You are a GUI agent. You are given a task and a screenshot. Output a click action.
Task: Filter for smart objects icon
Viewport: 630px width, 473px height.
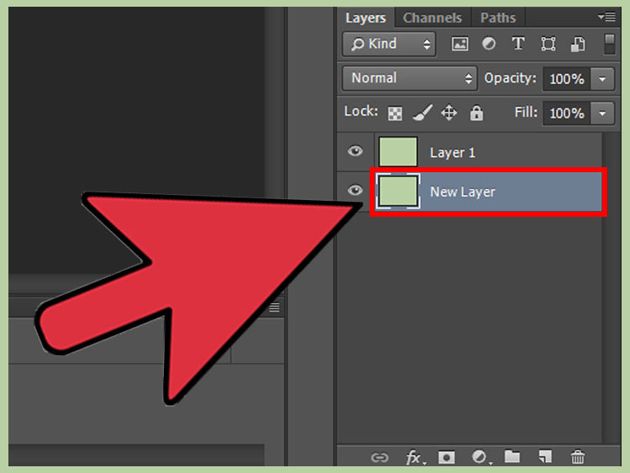pos(578,44)
